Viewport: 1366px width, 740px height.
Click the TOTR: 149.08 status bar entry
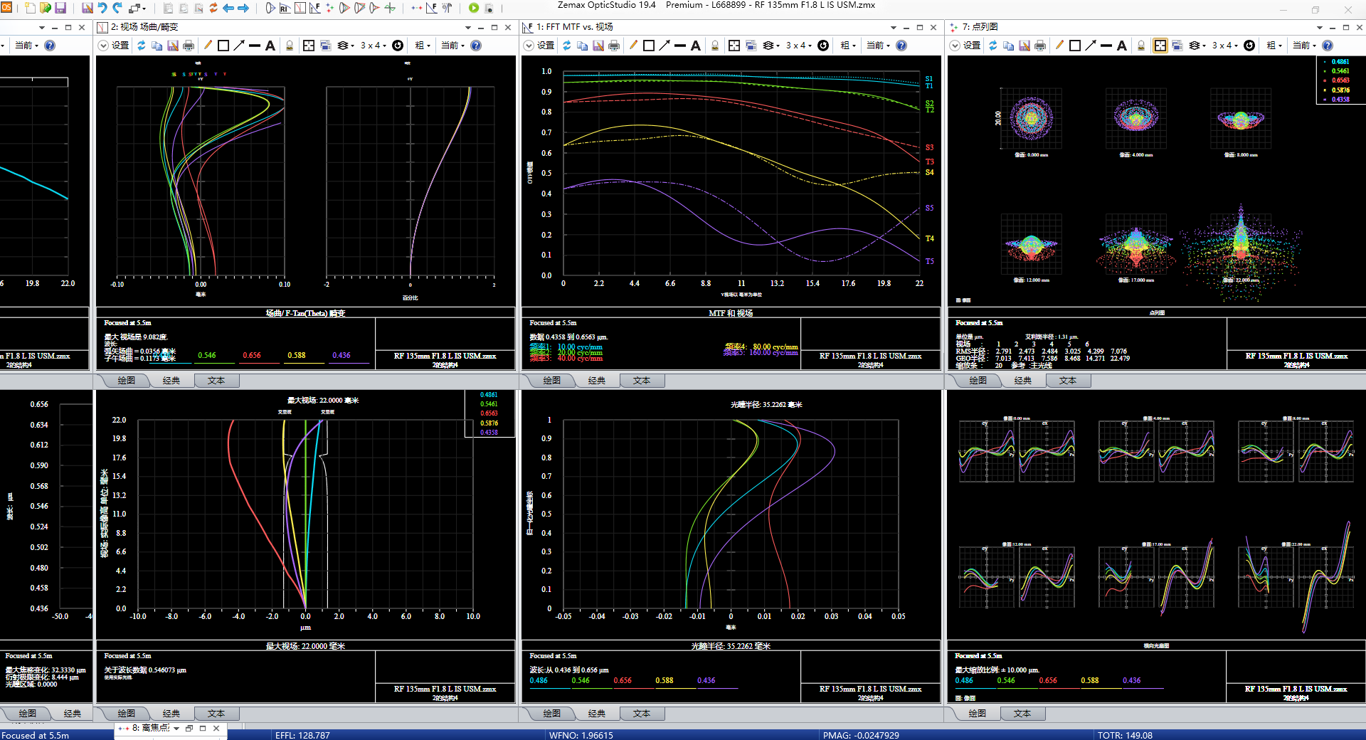tap(1125, 735)
